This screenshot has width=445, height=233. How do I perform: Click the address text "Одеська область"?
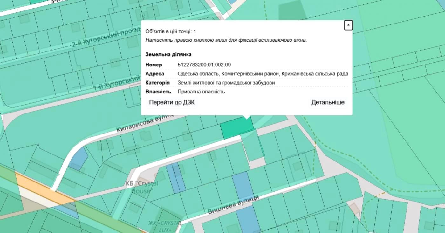(198, 74)
